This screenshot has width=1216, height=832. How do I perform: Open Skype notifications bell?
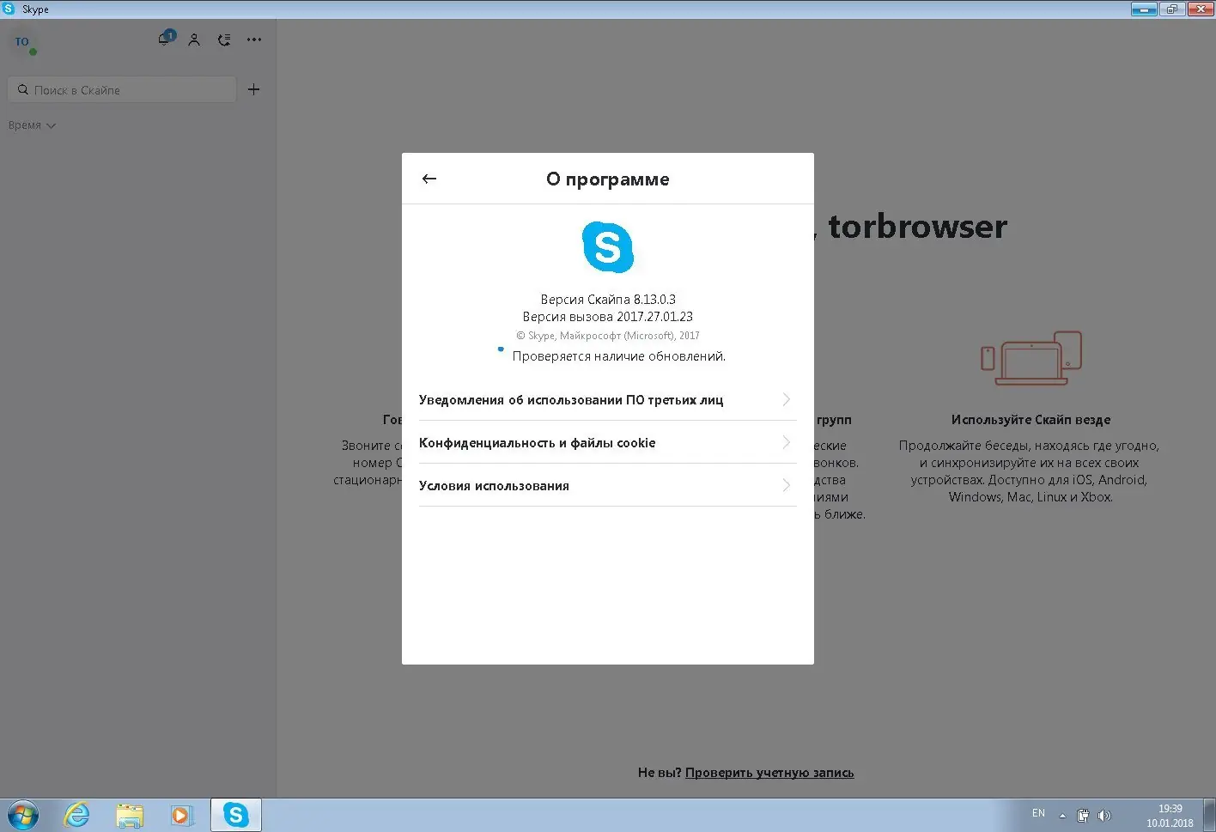[x=163, y=39]
